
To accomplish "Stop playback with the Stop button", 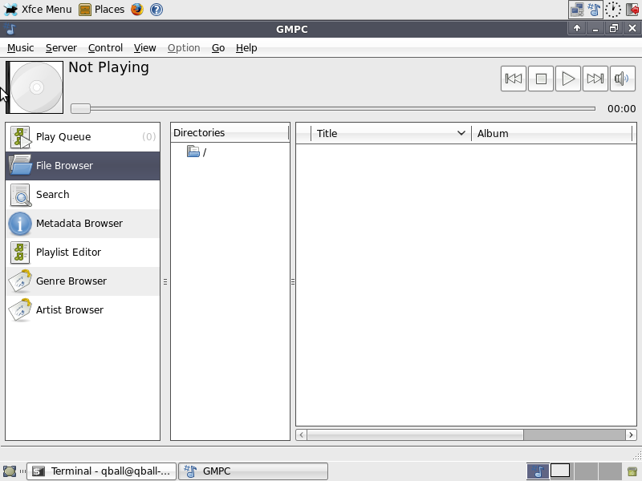I will point(540,79).
